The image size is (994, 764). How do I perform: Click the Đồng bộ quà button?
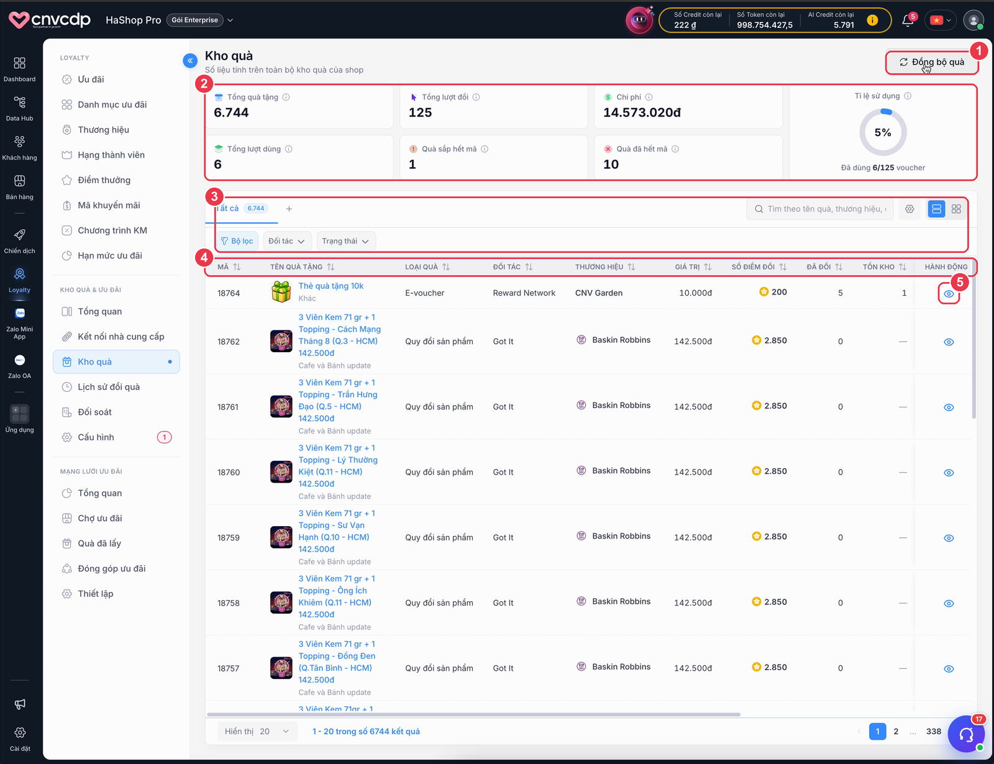point(932,62)
